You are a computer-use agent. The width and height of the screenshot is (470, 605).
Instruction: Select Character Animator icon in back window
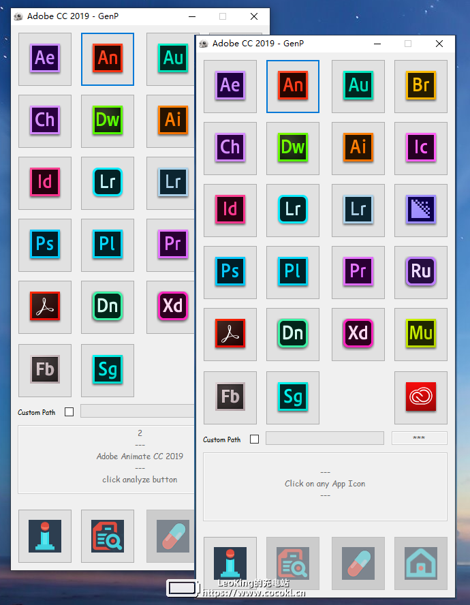pyautogui.click(x=45, y=121)
